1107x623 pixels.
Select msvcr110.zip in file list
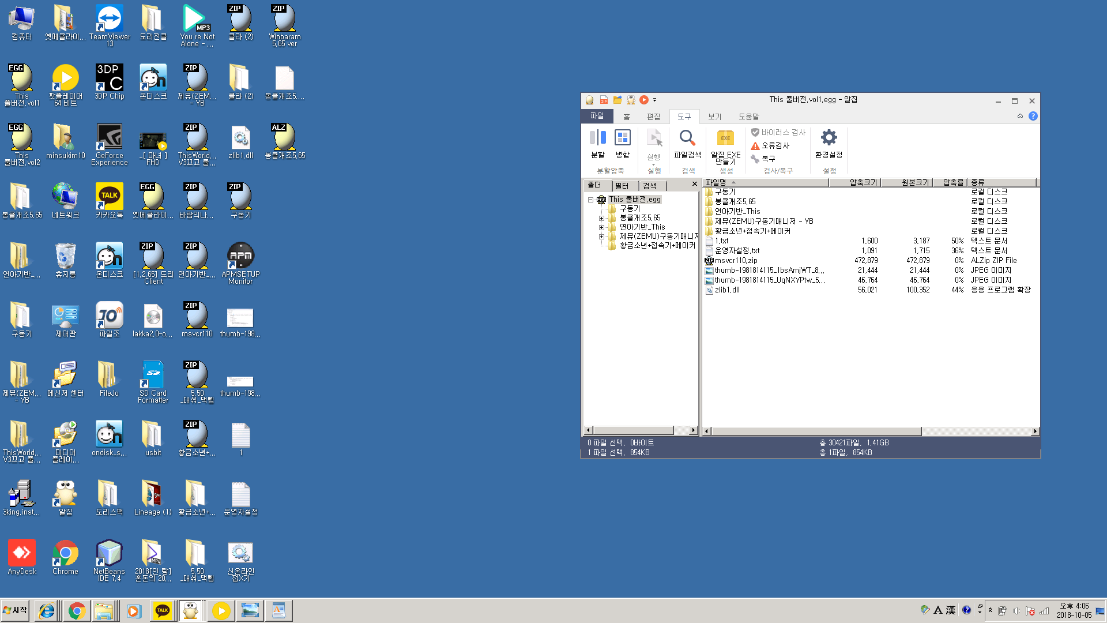pyautogui.click(x=736, y=261)
